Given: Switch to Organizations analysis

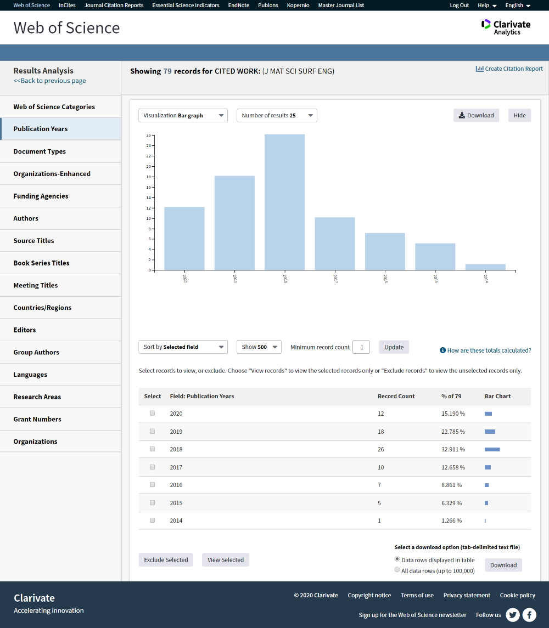Looking at the screenshot, I should [x=60, y=442].
